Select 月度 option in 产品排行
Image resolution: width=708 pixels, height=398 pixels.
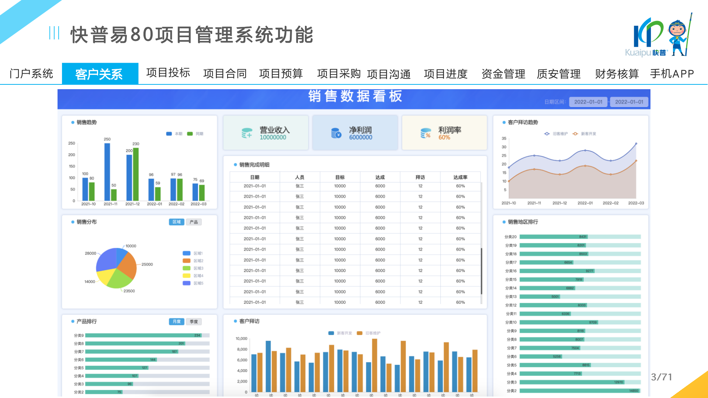point(177,322)
